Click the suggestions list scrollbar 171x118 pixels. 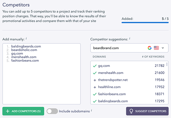coord(167,64)
